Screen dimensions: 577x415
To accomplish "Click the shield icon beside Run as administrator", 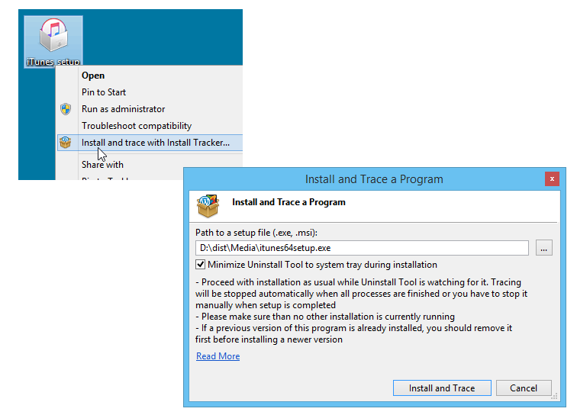I will point(66,109).
